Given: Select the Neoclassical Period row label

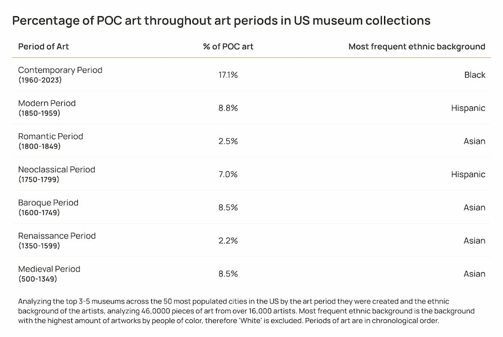Looking at the screenshot, I should (57, 170).
